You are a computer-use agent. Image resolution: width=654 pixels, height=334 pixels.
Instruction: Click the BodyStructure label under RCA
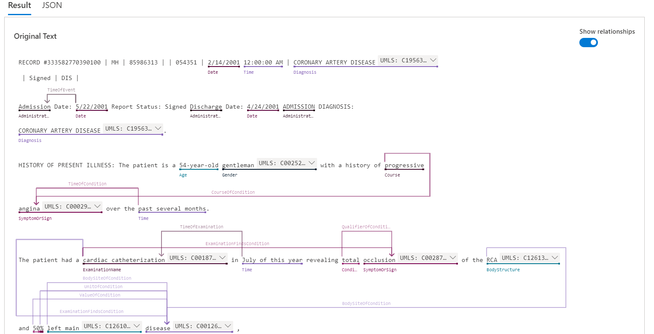point(503,270)
